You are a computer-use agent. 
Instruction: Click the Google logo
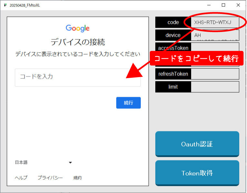click(77, 28)
